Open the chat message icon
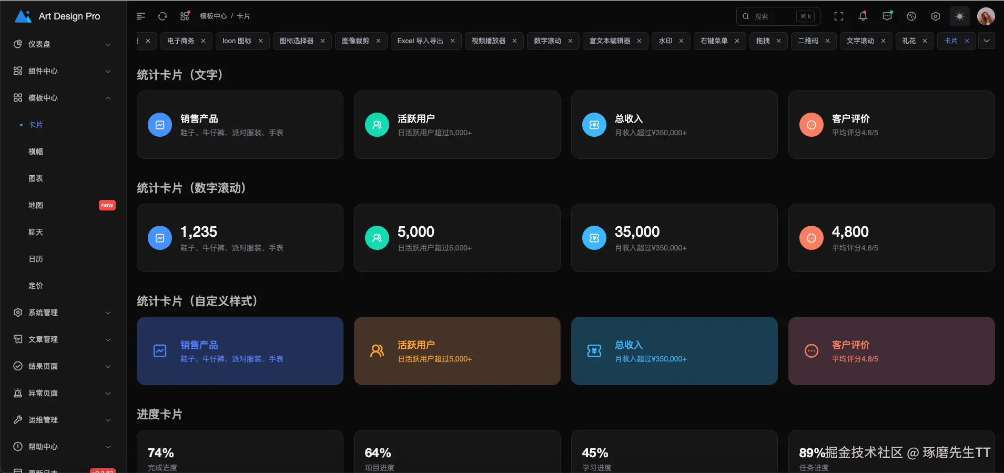This screenshot has height=473, width=1004. [x=887, y=16]
